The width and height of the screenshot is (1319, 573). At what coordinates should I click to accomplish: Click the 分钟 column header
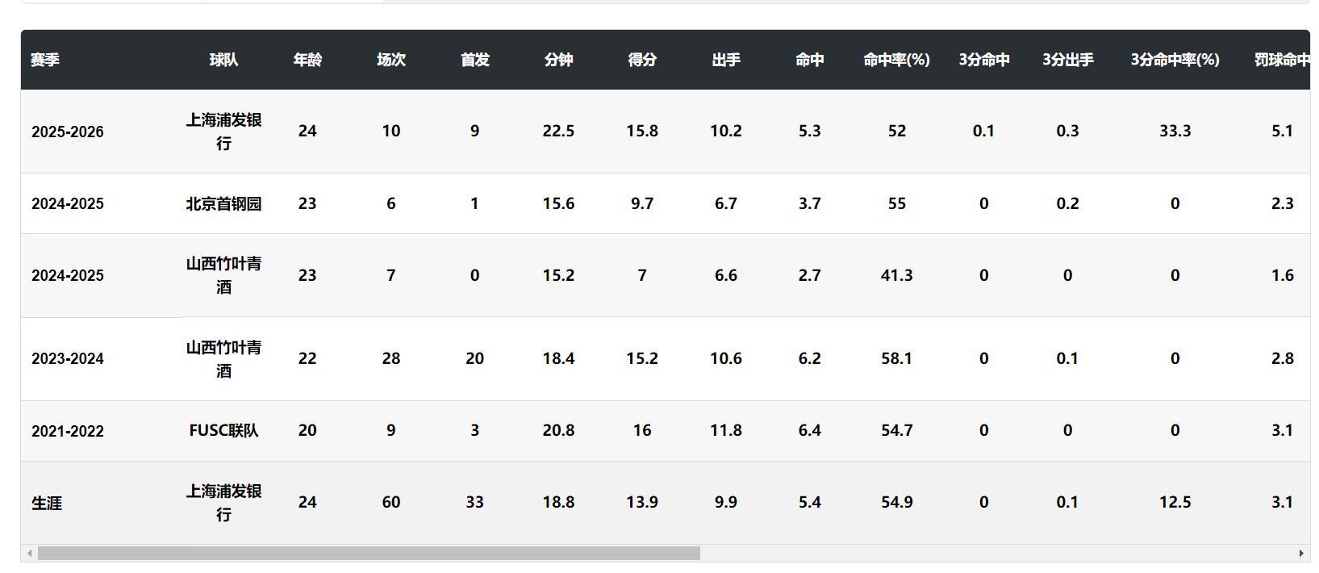(558, 60)
